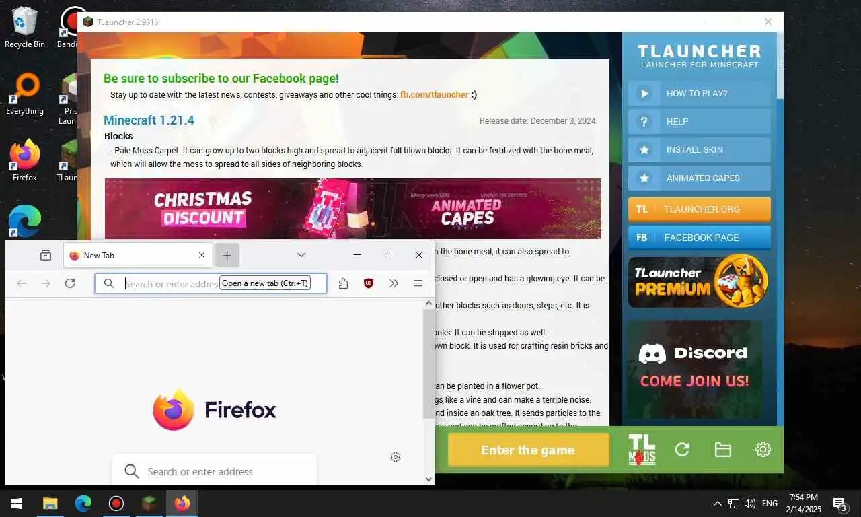
Task: Show hidden system tray icons
Action: click(x=718, y=504)
